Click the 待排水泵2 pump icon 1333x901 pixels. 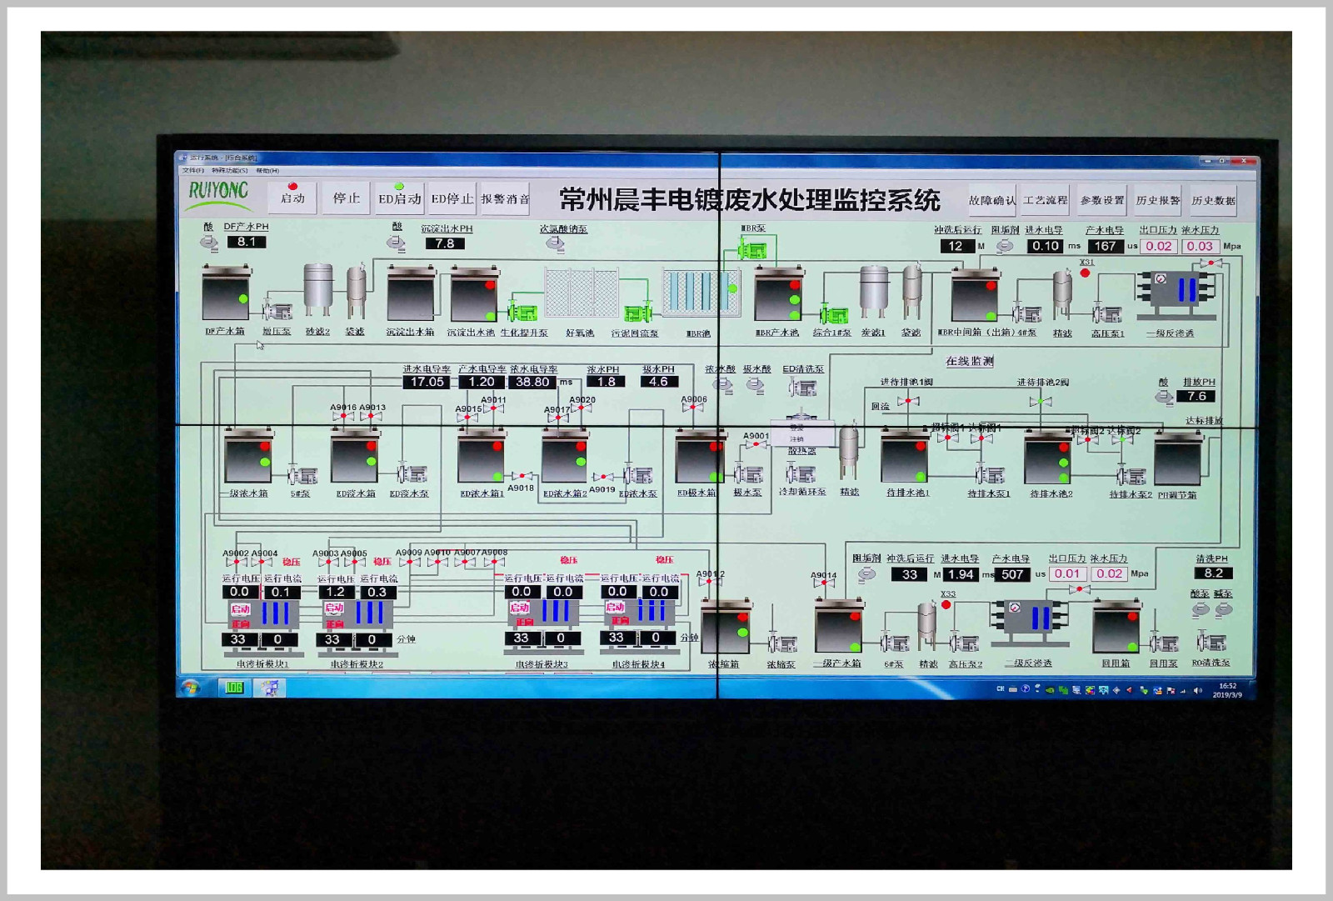click(x=1131, y=476)
